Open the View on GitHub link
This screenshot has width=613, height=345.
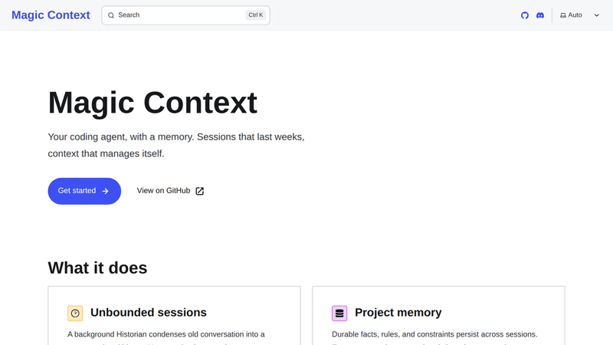[170, 191]
